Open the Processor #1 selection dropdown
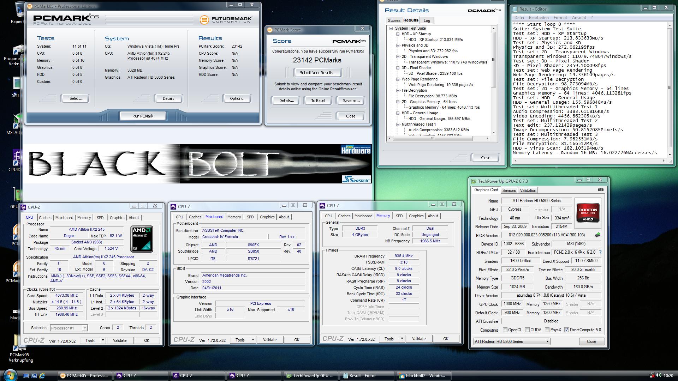Image resolution: width=678 pixels, height=381 pixels. [x=69, y=328]
